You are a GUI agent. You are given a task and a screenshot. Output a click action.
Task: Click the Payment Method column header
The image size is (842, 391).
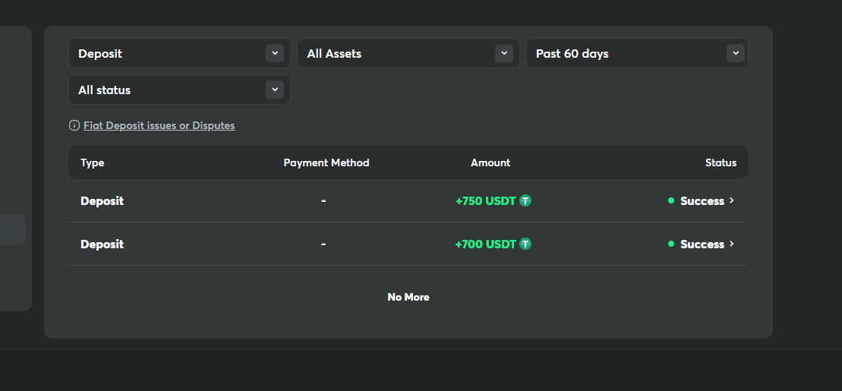tap(326, 162)
